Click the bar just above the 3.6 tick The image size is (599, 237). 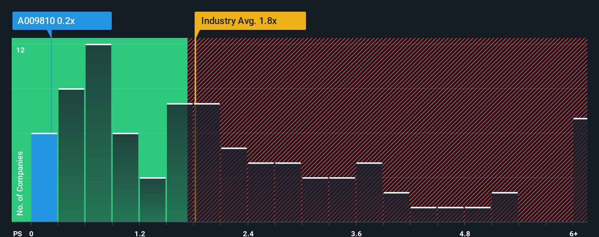coord(369,192)
